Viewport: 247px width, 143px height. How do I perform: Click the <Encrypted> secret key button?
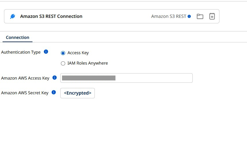click(x=78, y=93)
